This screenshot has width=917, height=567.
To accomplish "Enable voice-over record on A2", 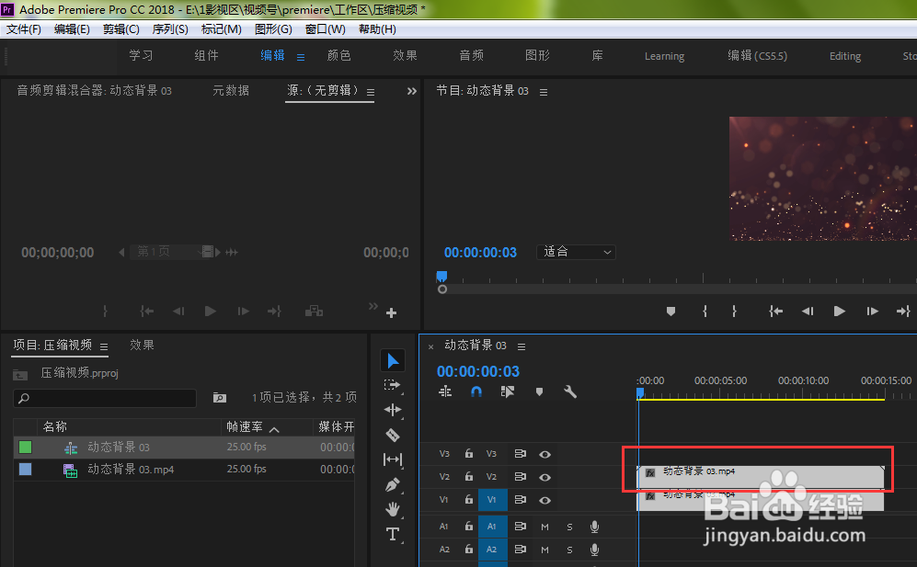I will [x=594, y=550].
